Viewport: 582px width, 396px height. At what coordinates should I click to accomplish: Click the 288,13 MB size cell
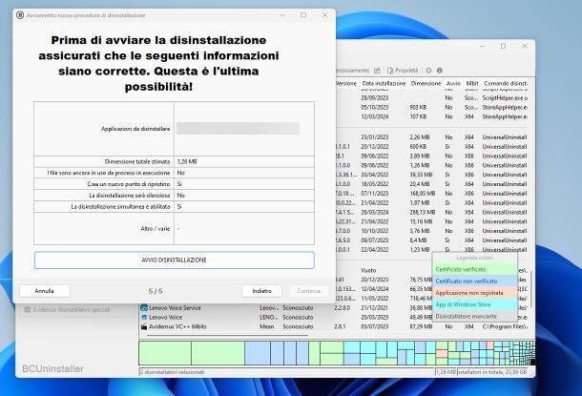(x=422, y=212)
